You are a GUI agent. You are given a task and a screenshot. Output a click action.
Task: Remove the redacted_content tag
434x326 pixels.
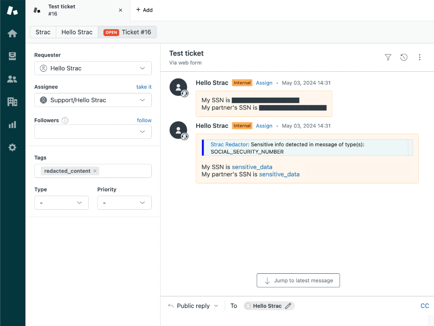(95, 171)
